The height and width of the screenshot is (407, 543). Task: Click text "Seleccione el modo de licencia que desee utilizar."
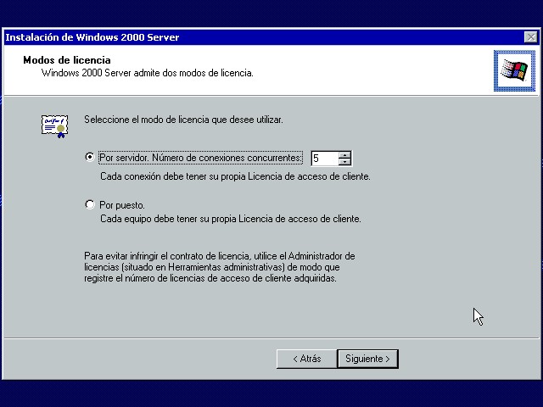pyautogui.click(x=183, y=120)
